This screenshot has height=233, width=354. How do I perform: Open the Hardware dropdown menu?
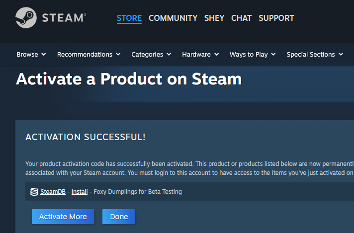(200, 54)
